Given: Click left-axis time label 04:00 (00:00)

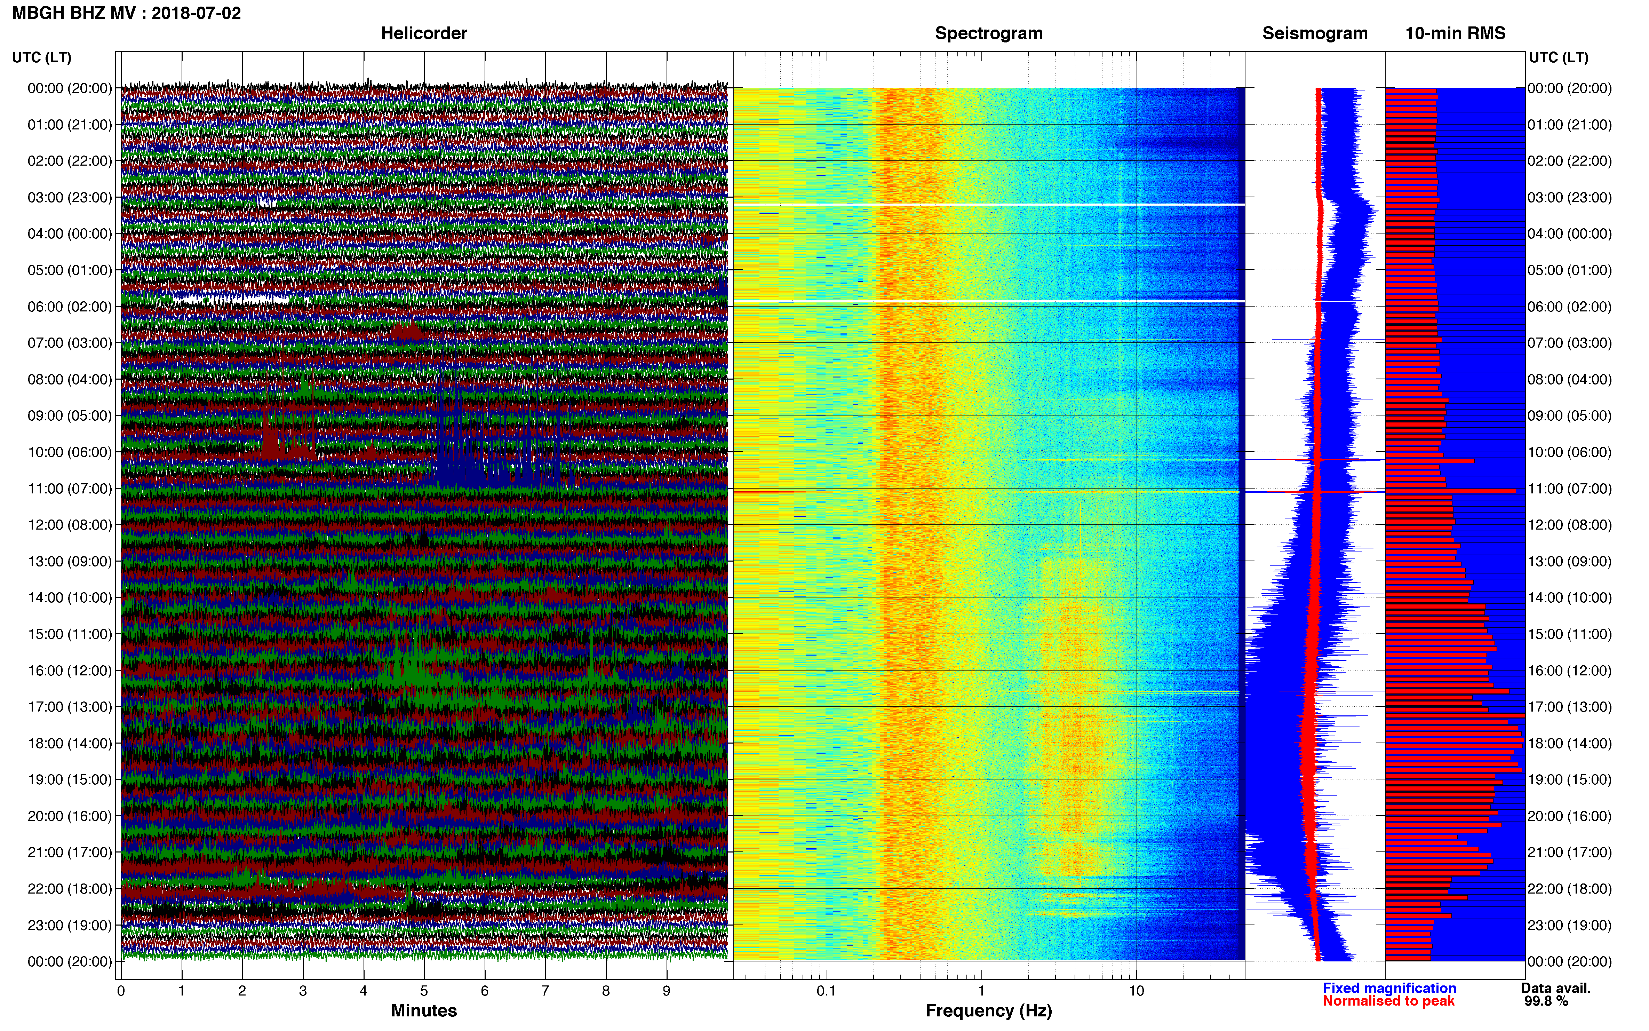Looking at the screenshot, I should [70, 234].
